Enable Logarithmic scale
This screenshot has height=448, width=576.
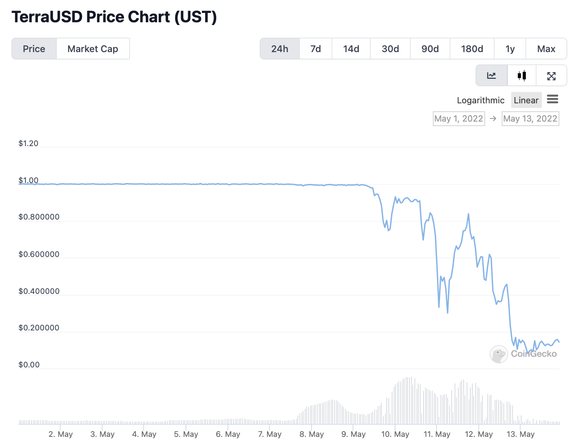pos(481,100)
